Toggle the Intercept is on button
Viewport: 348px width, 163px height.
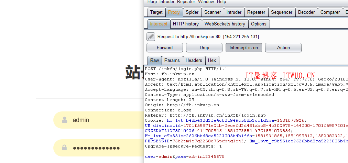244,48
